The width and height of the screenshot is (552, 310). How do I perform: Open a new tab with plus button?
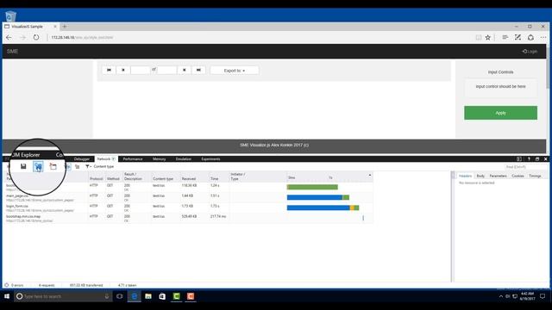tap(65, 27)
